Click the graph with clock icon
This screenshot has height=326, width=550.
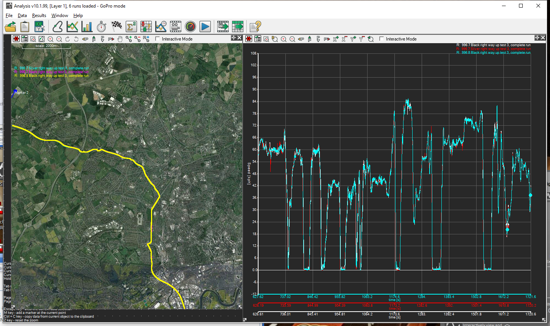pos(160,27)
